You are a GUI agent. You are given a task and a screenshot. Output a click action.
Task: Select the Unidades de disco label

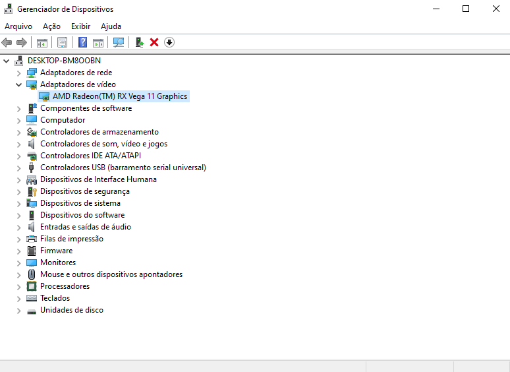click(72, 310)
